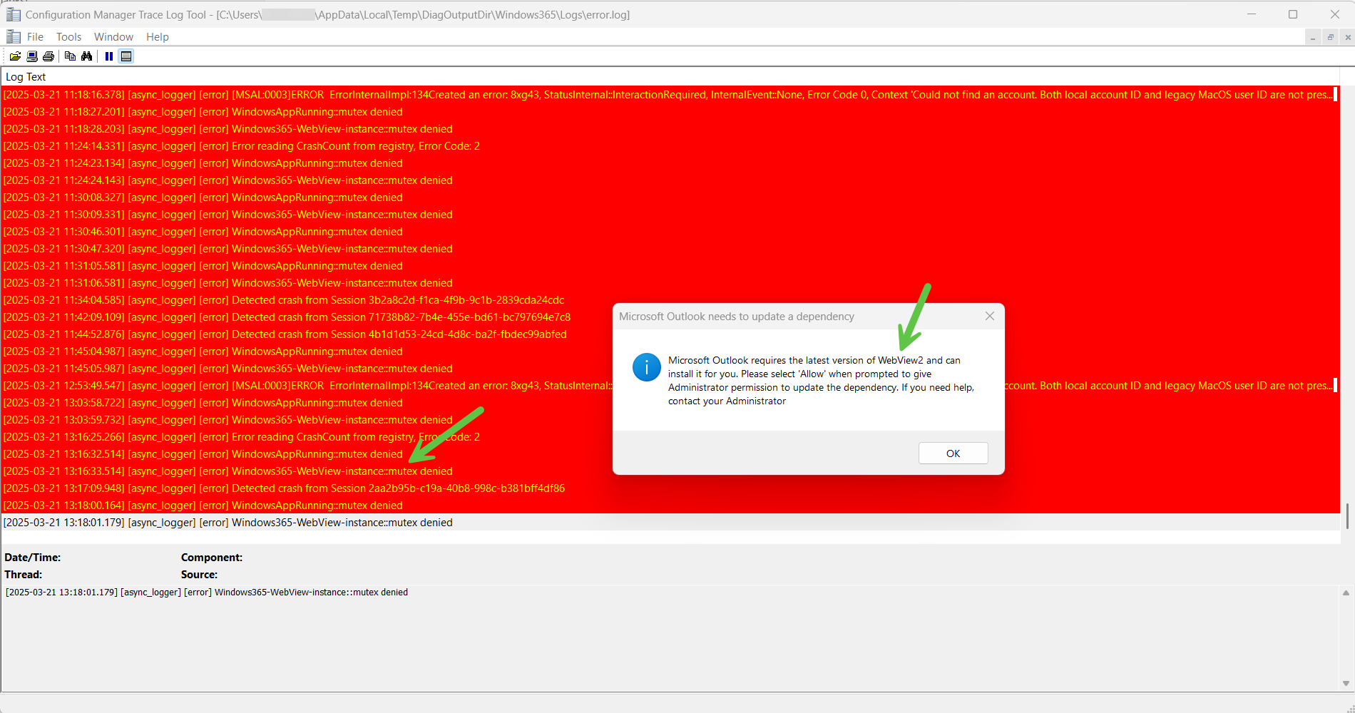
Task: Click the log list vertical scrollbar thumb
Action: 1347,516
